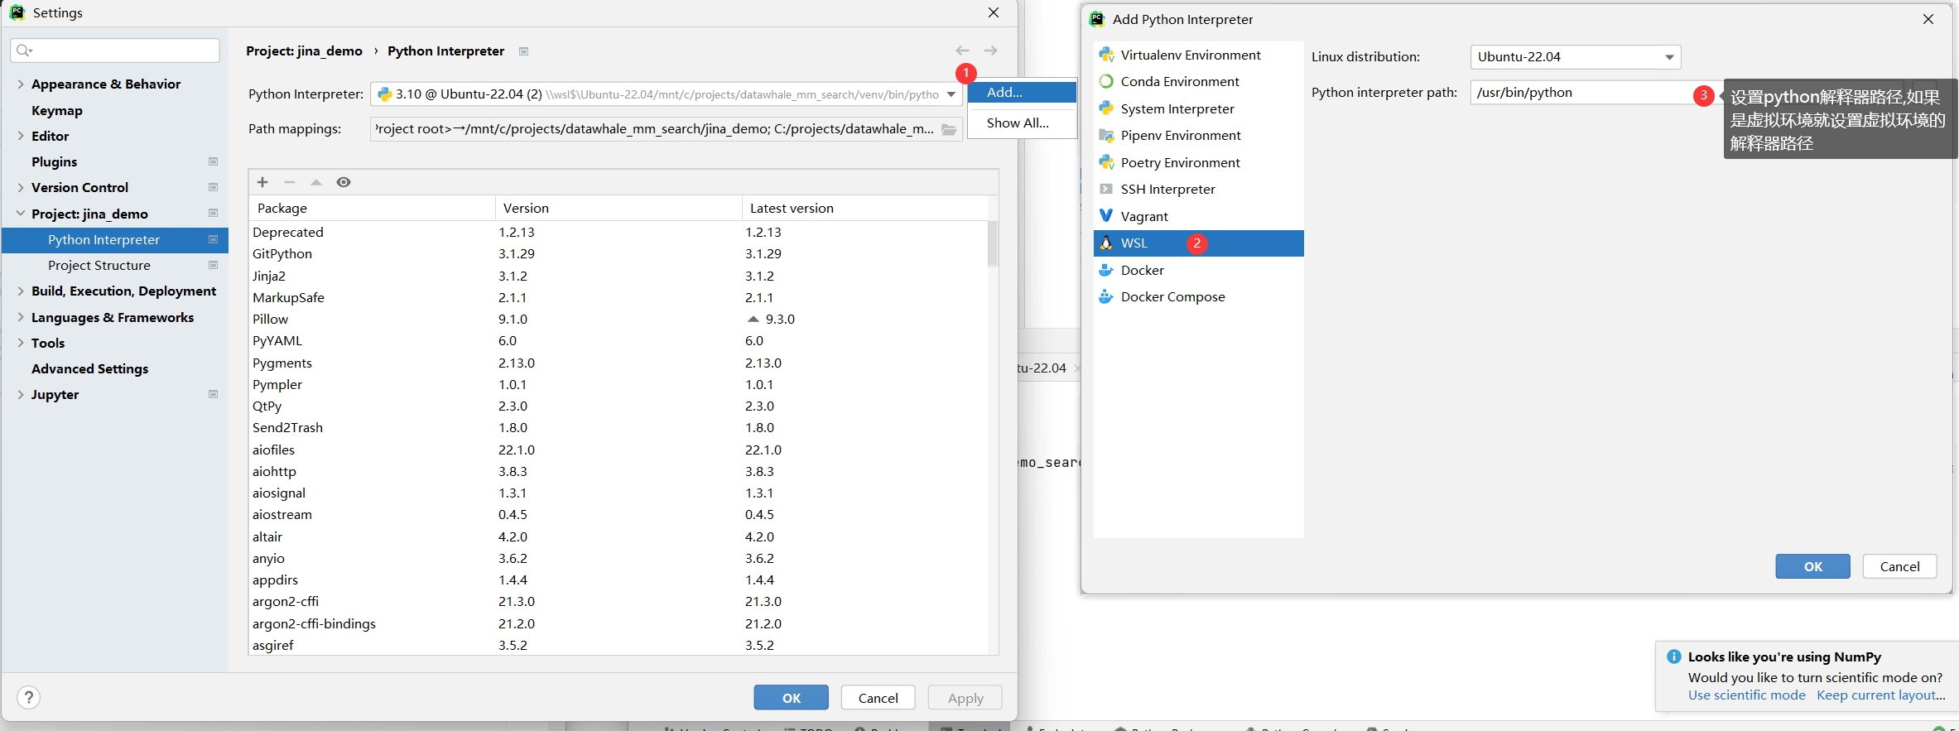Click the project icon beside Version Control
The image size is (1959, 731).
(213, 187)
